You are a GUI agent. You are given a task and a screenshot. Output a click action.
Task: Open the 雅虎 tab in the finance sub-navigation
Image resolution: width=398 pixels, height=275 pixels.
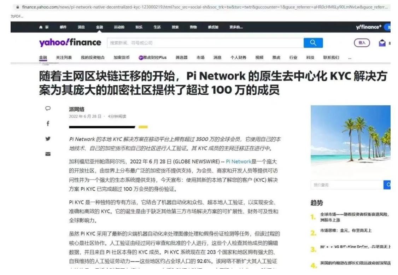[276, 58]
